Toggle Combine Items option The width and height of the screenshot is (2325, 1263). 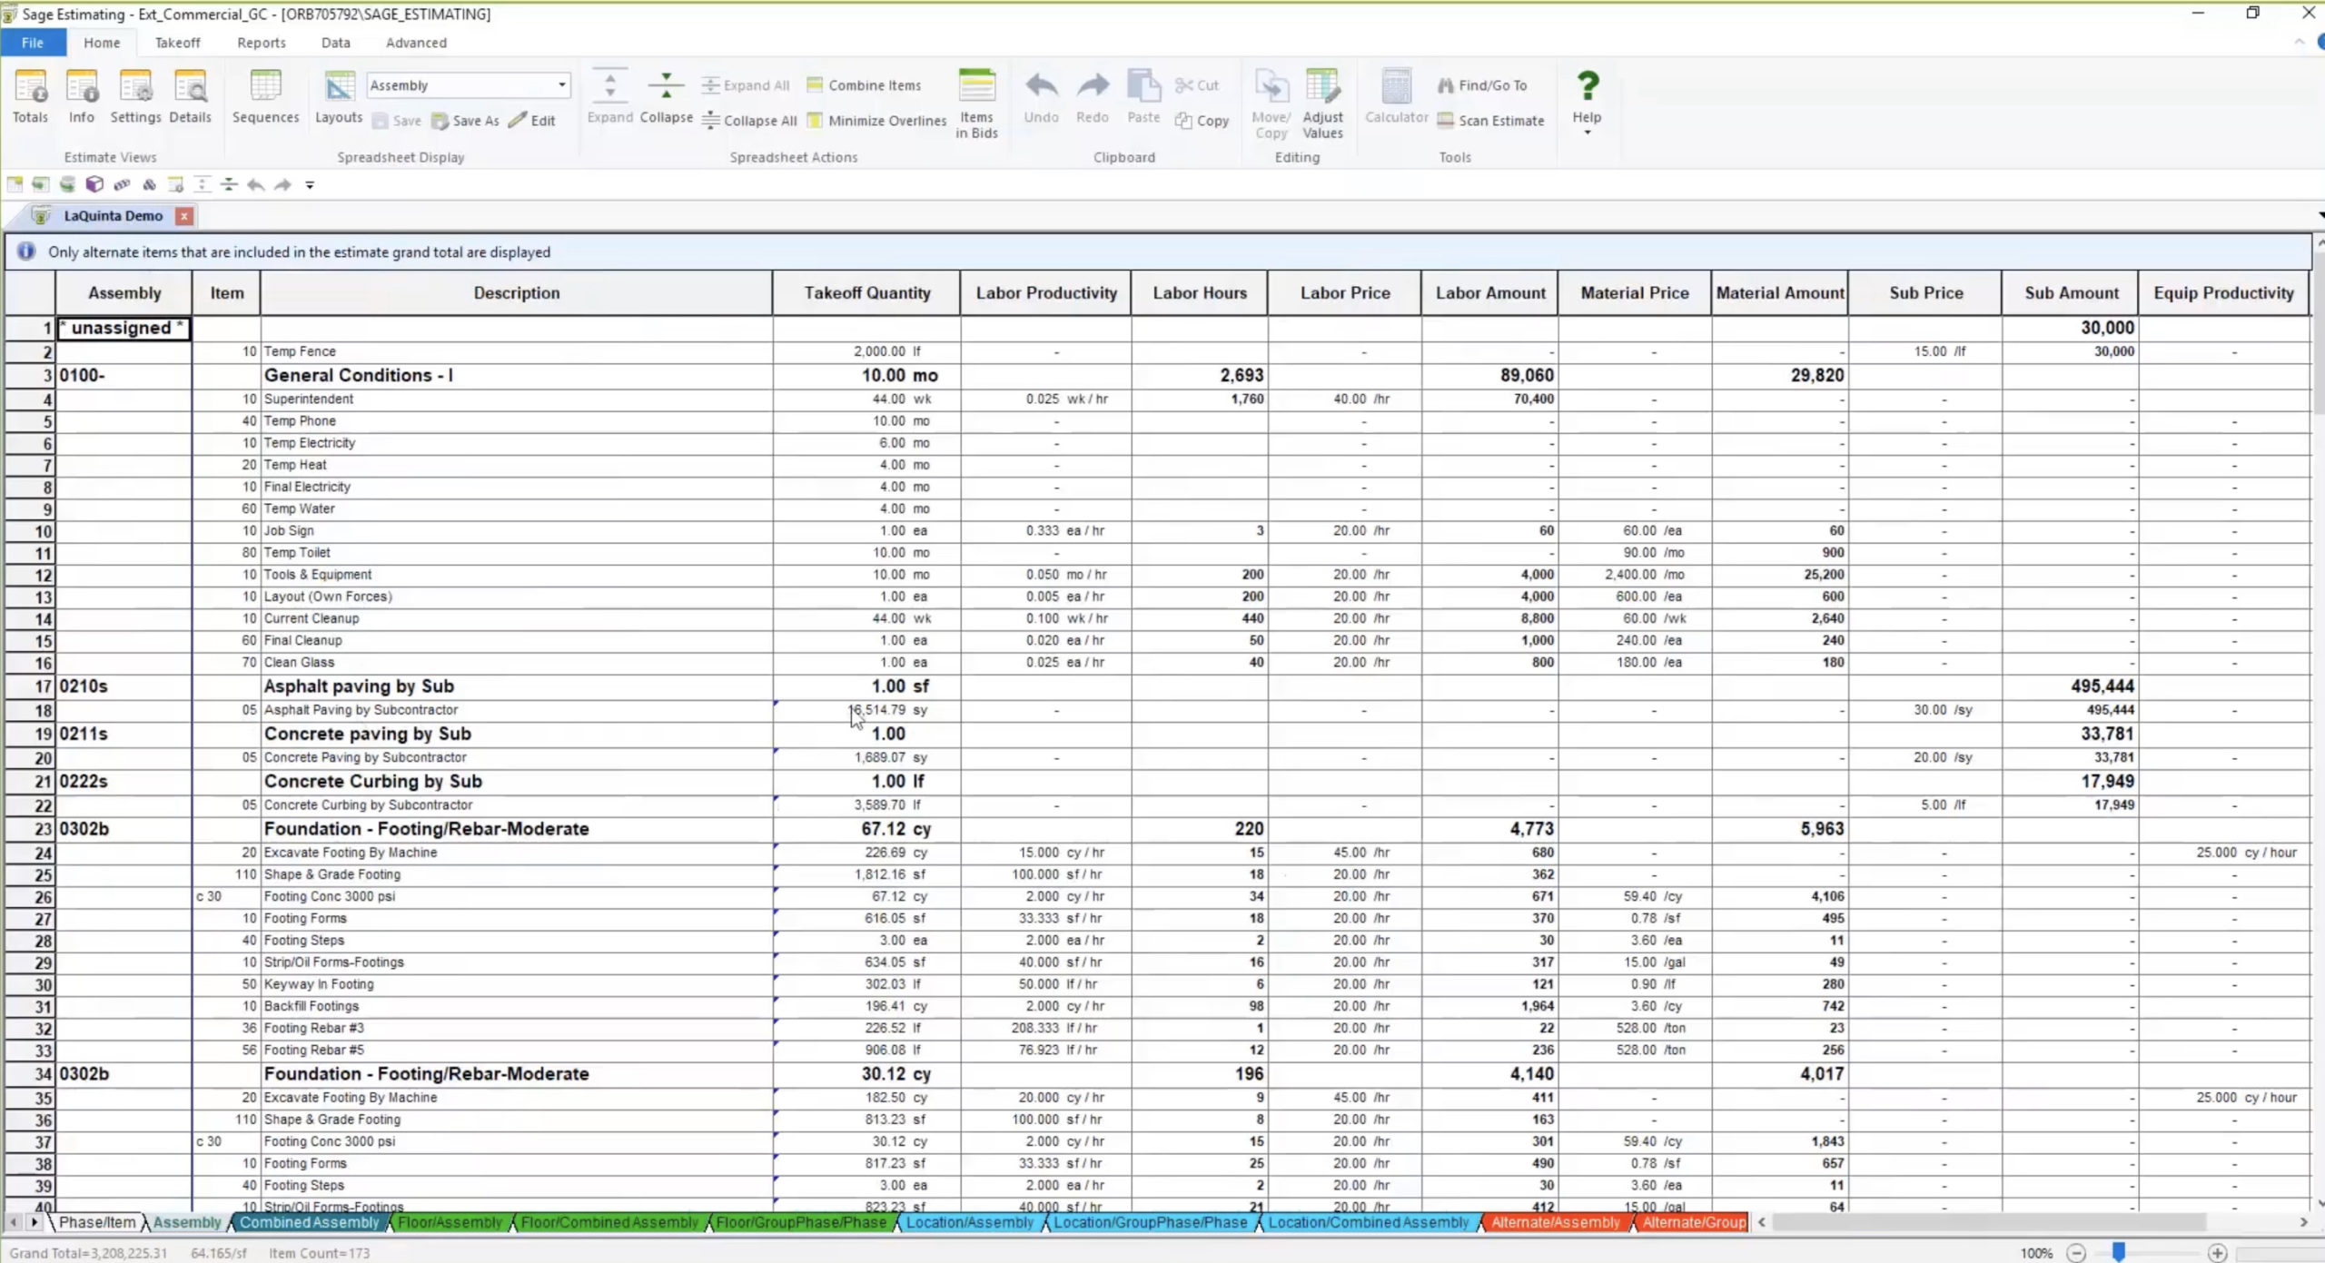pyautogui.click(x=862, y=84)
